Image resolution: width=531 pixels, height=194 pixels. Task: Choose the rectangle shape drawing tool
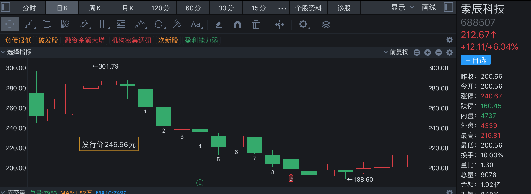pyautogui.click(x=47, y=25)
